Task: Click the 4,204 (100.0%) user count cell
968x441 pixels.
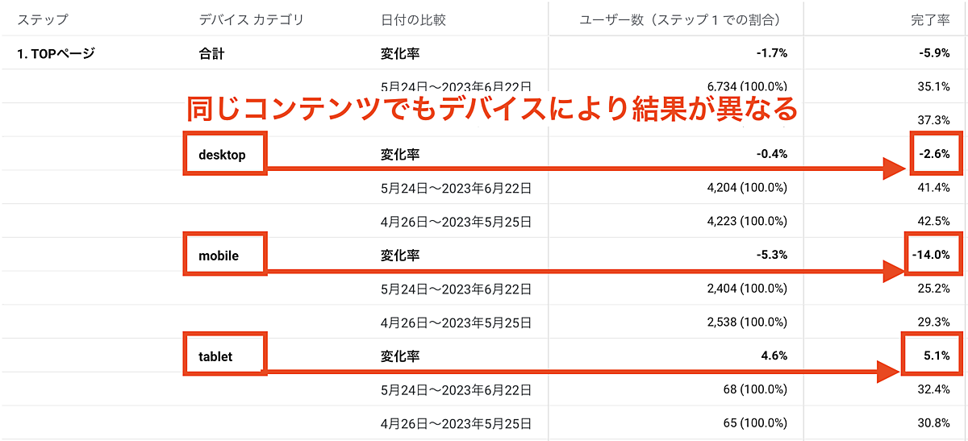Action: (x=746, y=188)
